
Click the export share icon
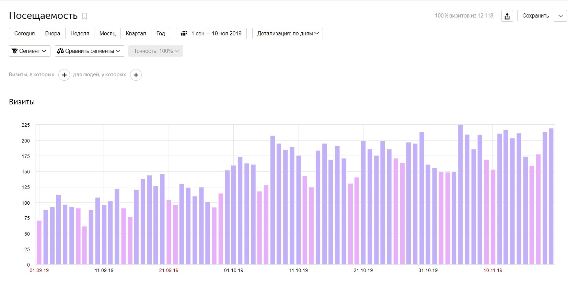507,16
